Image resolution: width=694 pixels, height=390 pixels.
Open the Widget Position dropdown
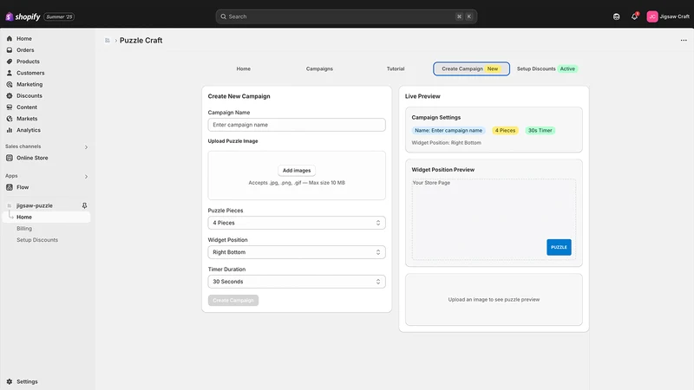297,252
